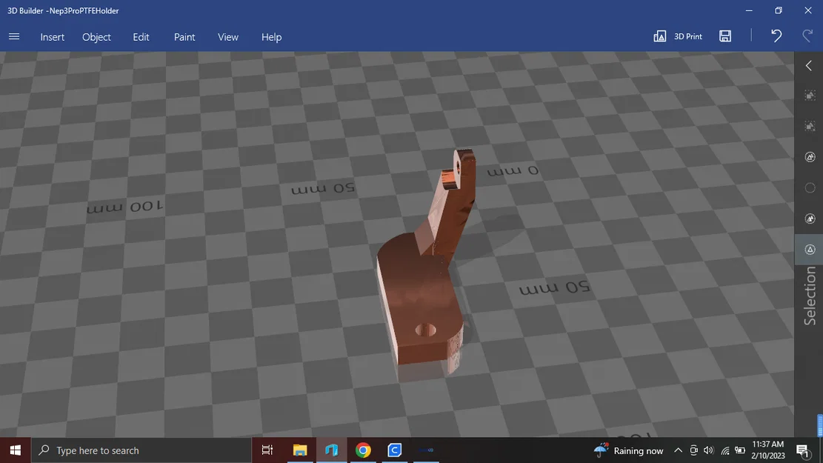Open the Paint menu

184,37
